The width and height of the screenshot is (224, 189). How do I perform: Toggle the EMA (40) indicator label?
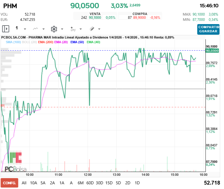[93, 42]
